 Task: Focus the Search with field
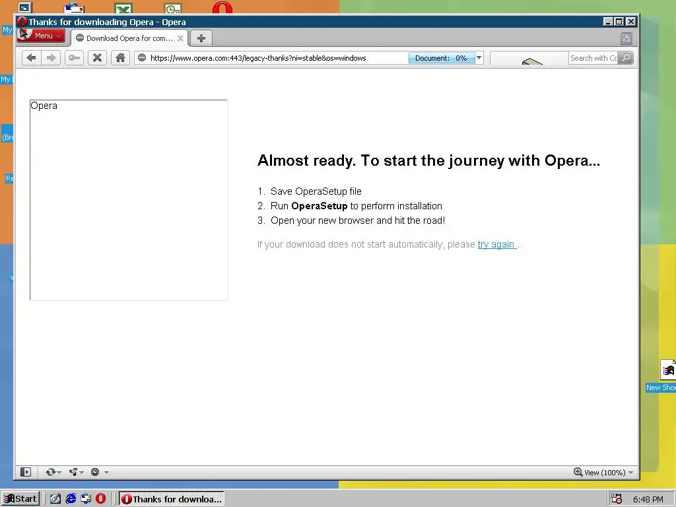593,58
